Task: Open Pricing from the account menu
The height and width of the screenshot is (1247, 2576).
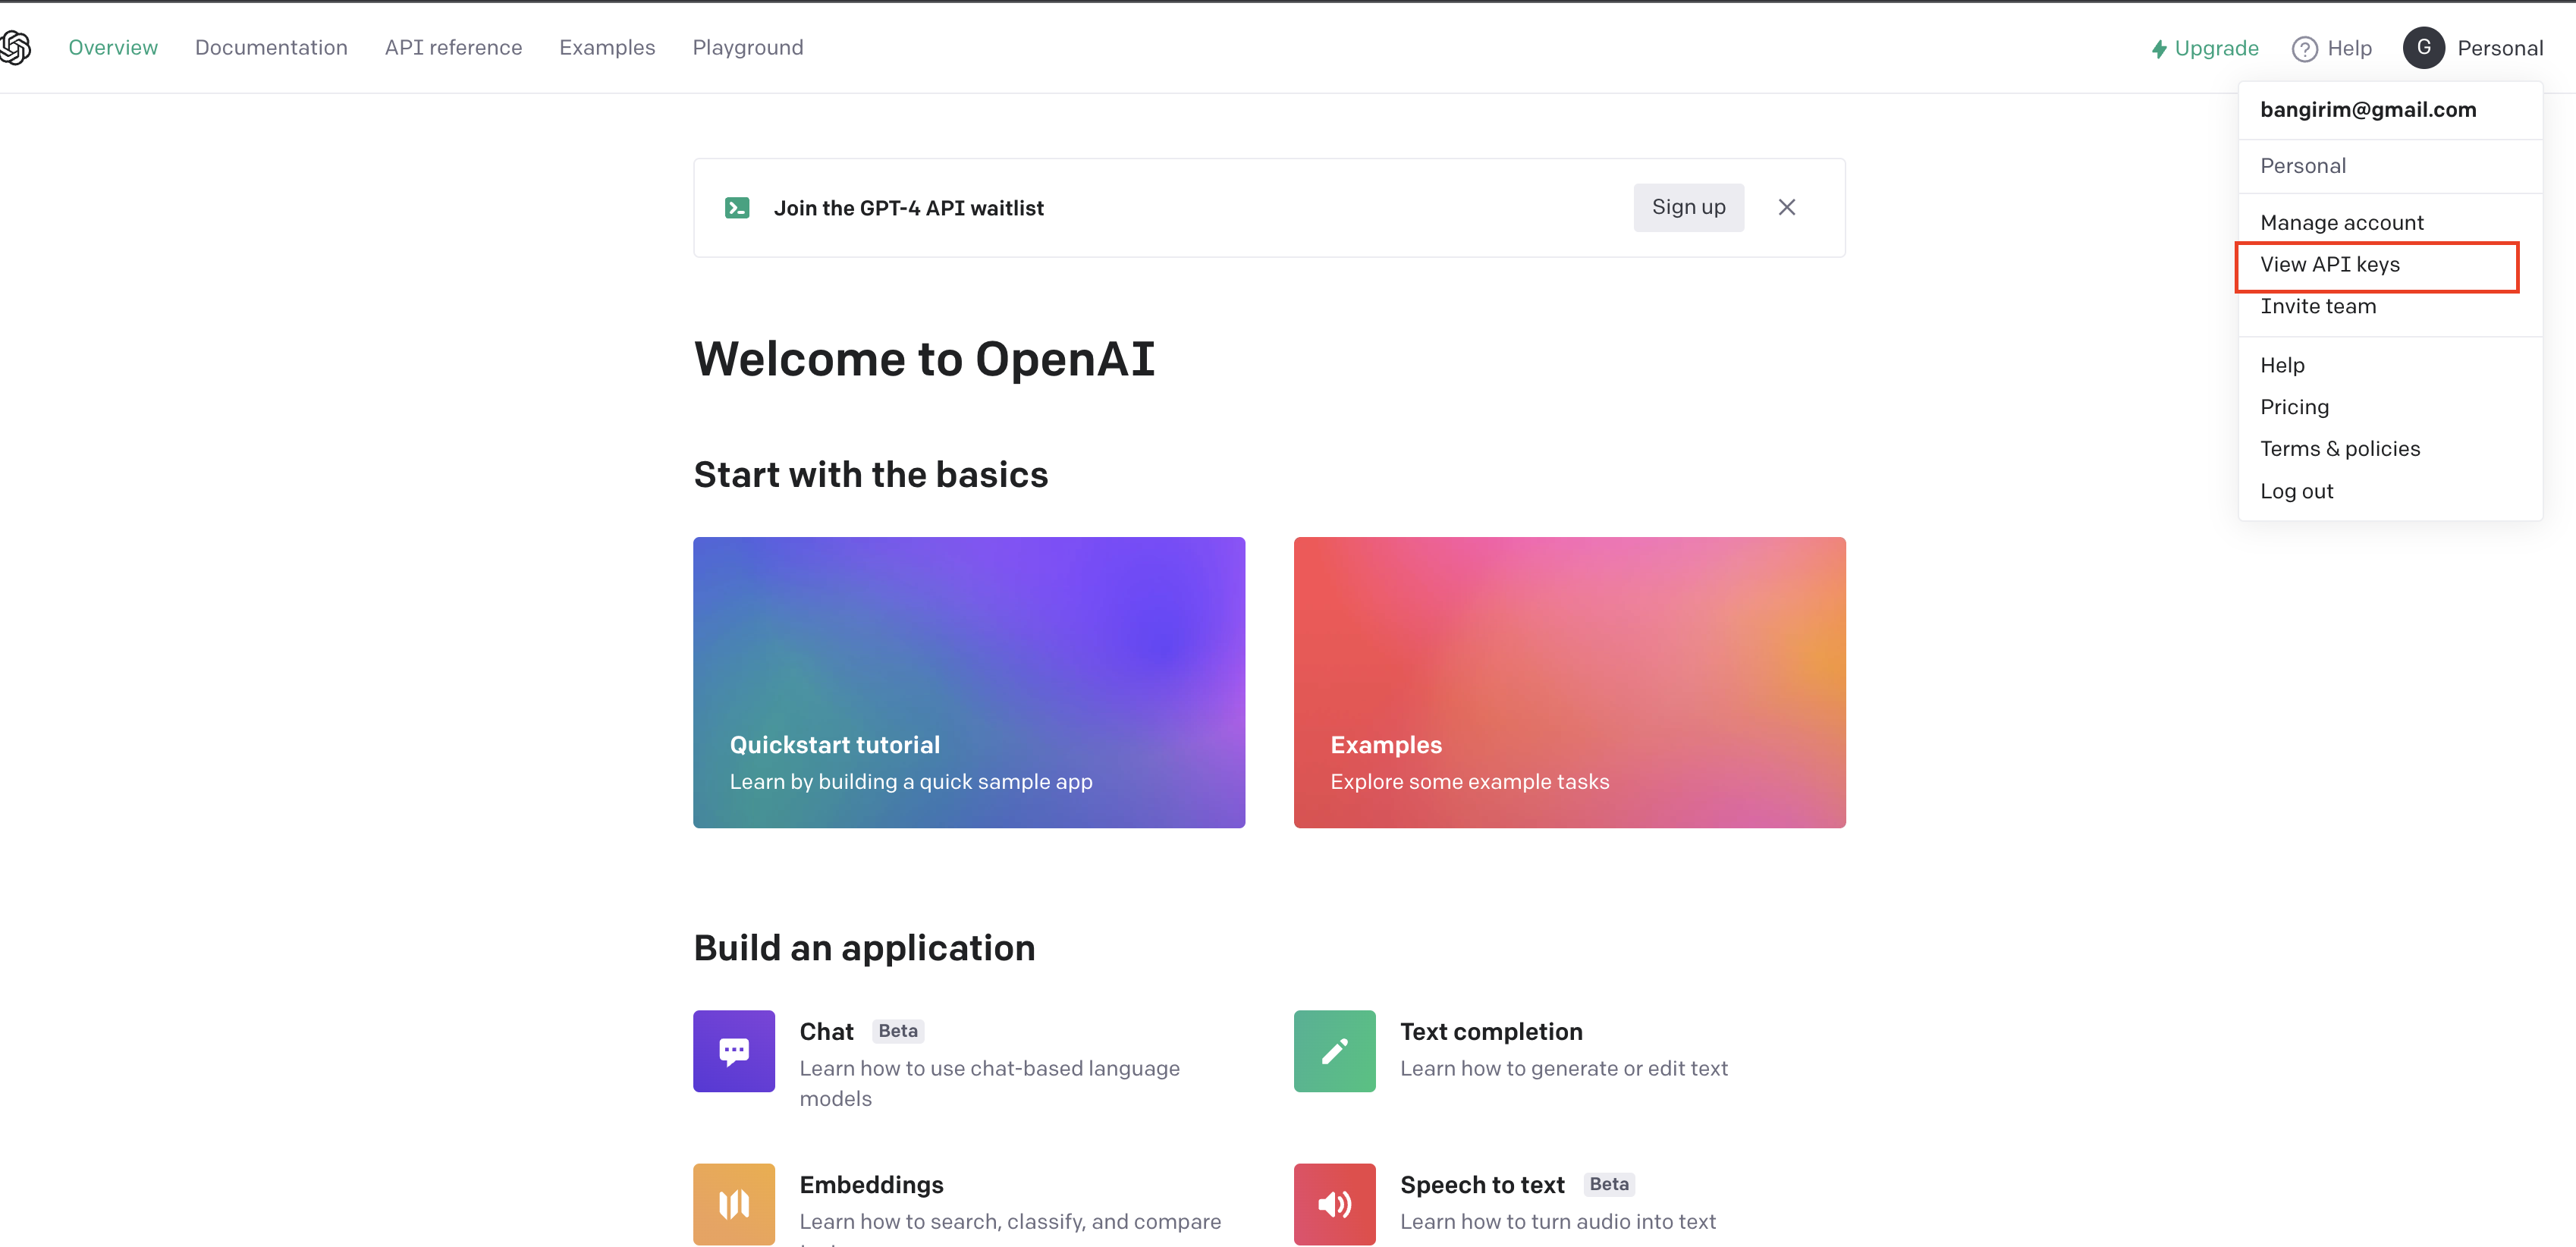Action: (x=2294, y=407)
